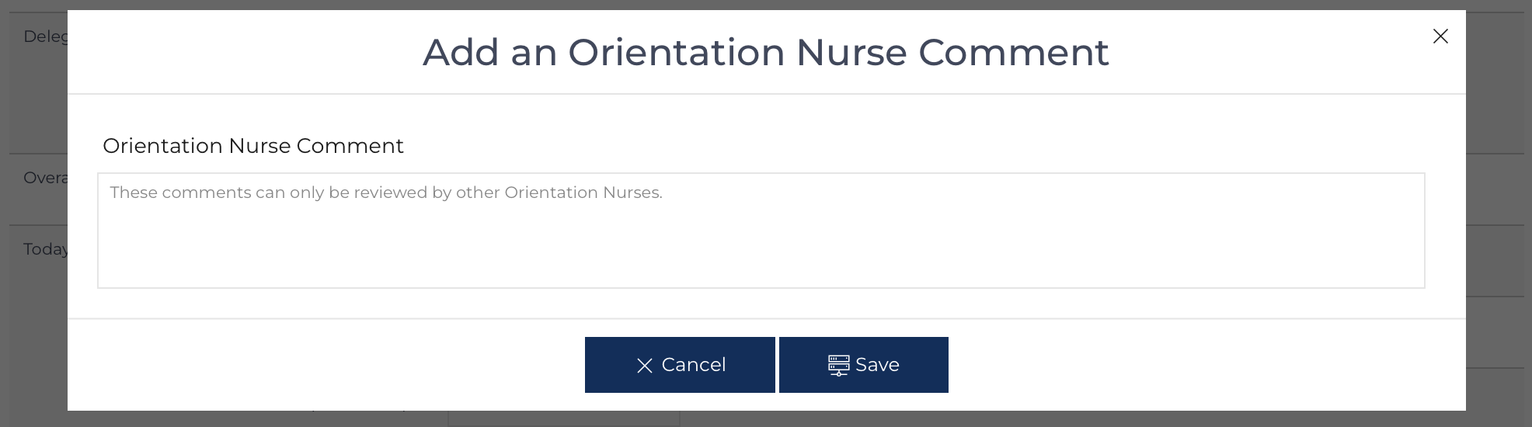Click the dimmed "Overa" label behind dialog
The height and width of the screenshot is (427, 1532).
(45, 178)
